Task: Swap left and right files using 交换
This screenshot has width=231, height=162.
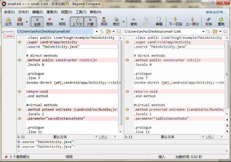Action: pyautogui.click(x=209, y=22)
